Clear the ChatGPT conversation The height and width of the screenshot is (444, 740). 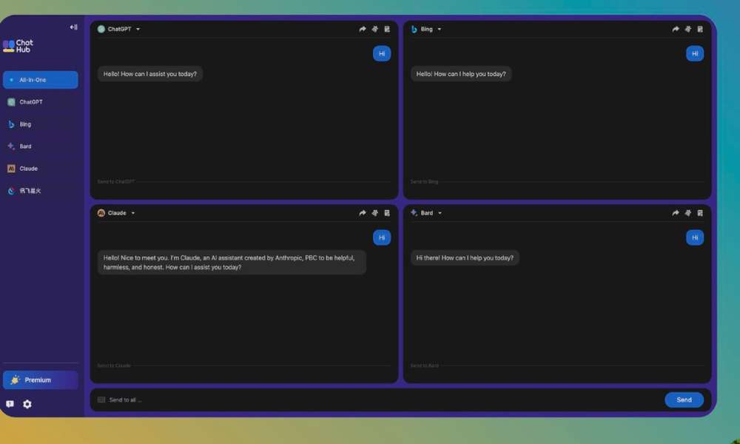374,30
